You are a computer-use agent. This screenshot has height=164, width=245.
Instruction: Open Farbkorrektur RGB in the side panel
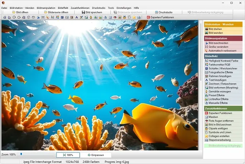pos(223,65)
